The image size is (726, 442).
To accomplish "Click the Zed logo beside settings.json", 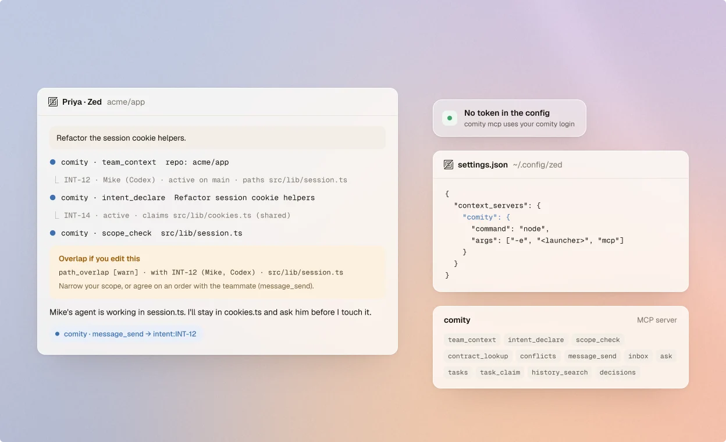I will click(449, 165).
